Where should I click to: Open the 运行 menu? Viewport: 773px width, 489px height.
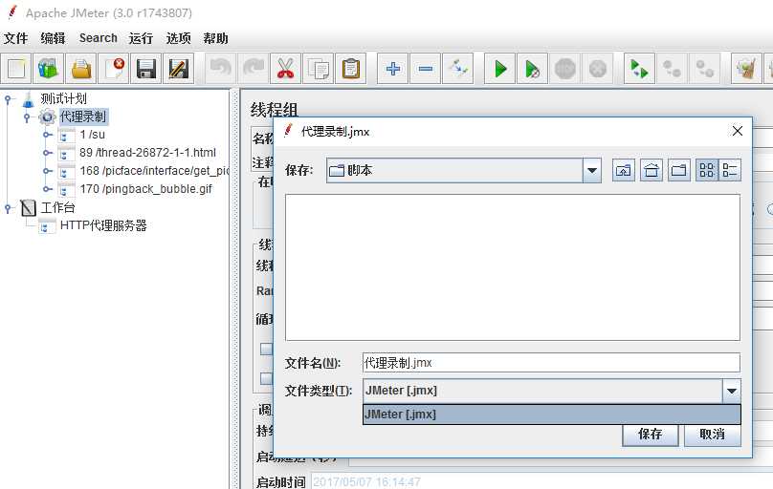pos(141,38)
